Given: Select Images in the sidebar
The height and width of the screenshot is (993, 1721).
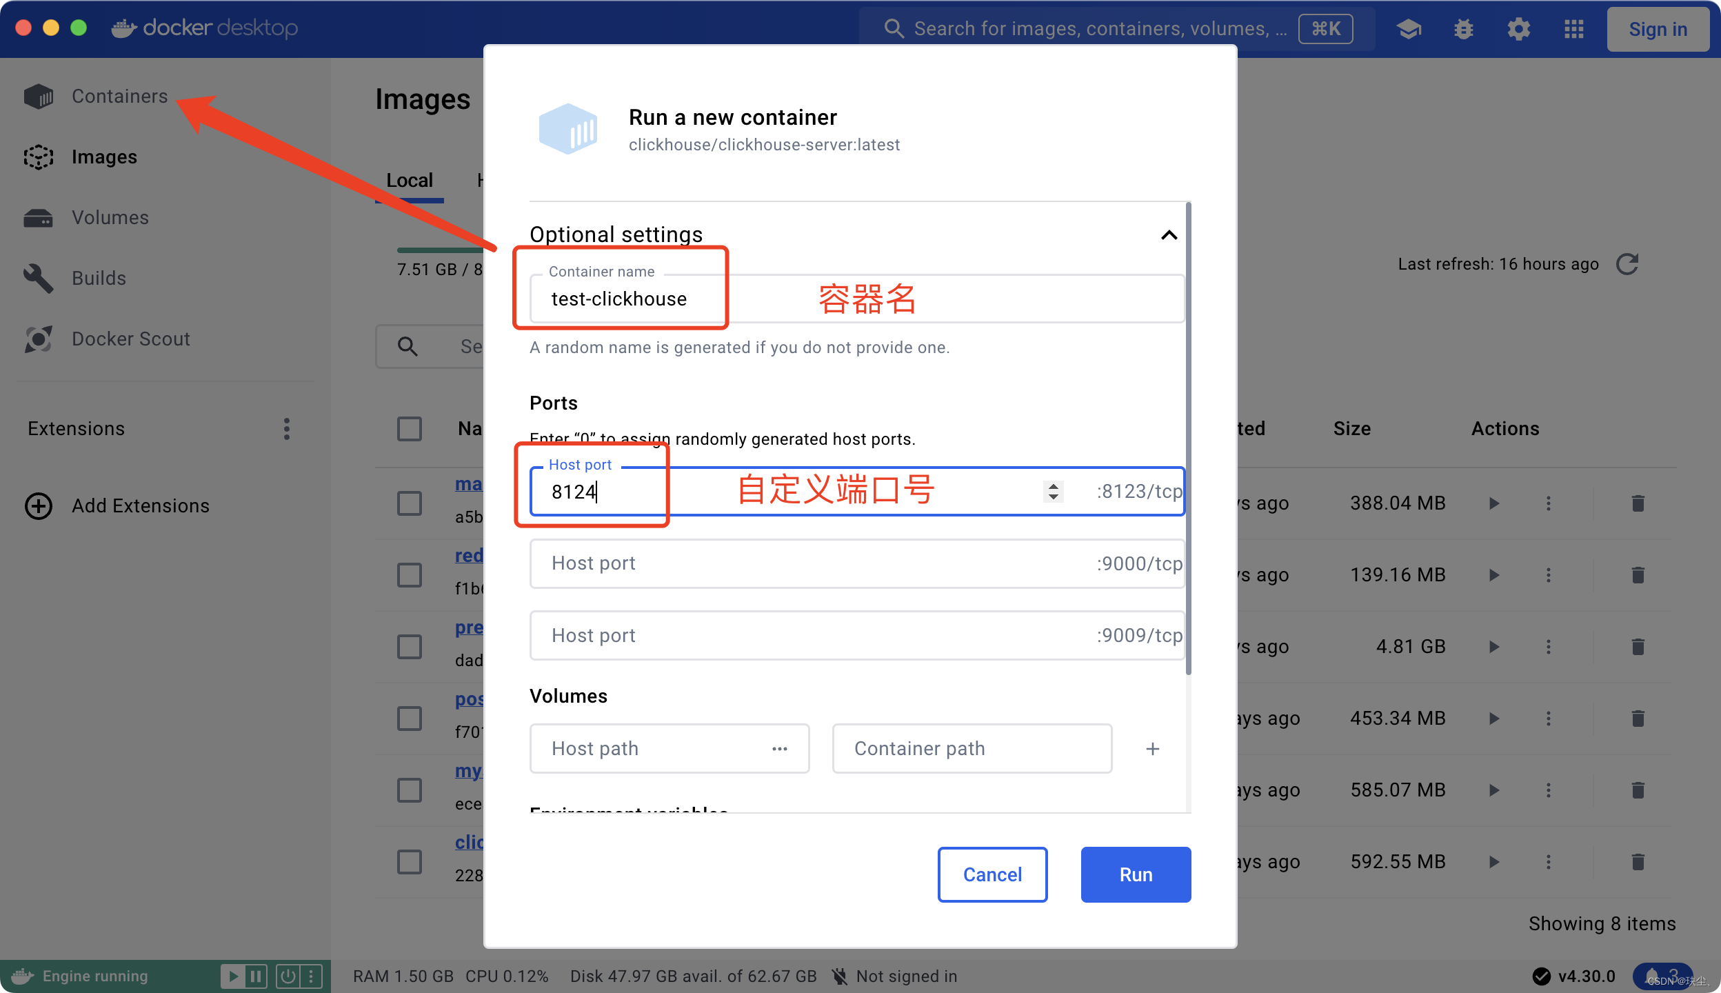Looking at the screenshot, I should 80,157.
